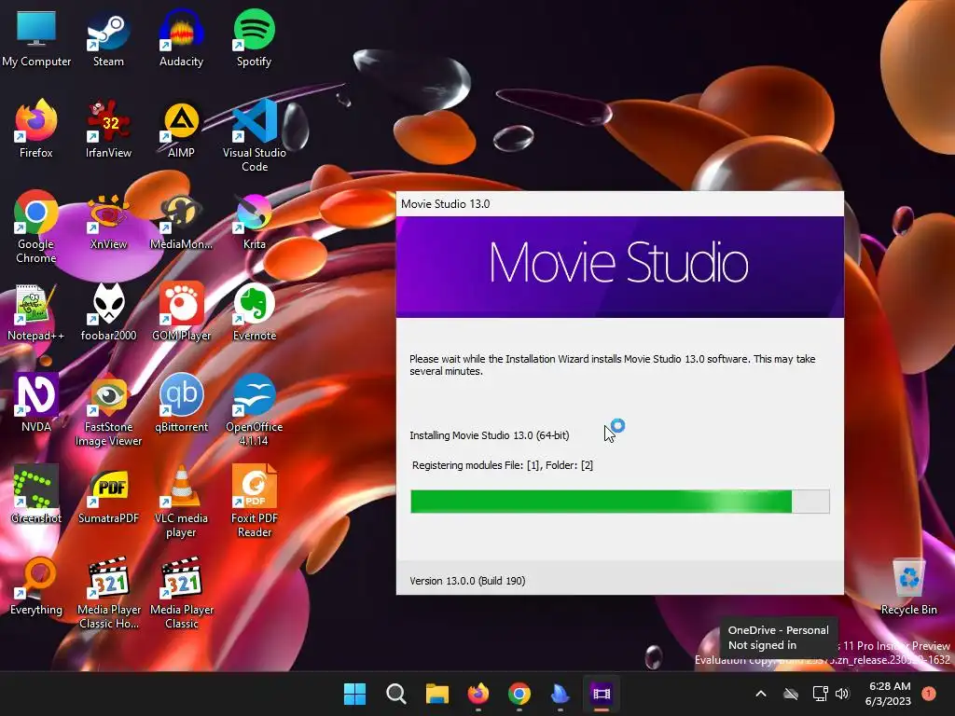Image resolution: width=955 pixels, height=716 pixels.
Task: Expand the hidden system tray icons chevron
Action: pyautogui.click(x=761, y=694)
